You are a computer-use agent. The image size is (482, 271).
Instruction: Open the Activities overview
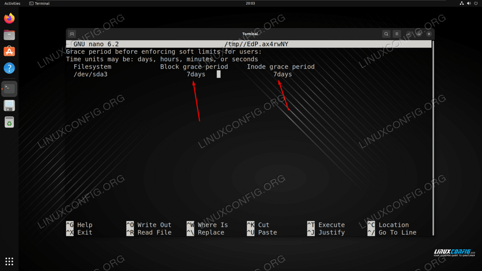(12, 4)
